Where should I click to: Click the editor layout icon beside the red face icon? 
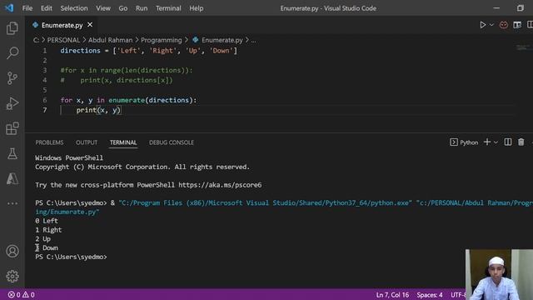517,25
